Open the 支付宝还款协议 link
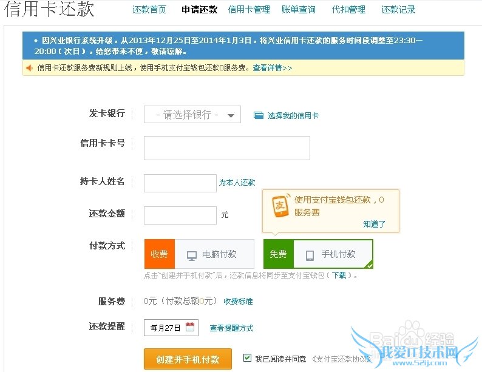This screenshot has width=482, height=372. click(x=342, y=359)
